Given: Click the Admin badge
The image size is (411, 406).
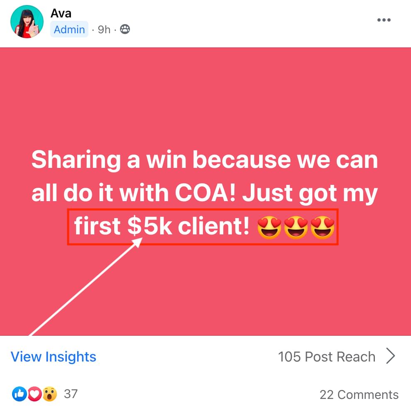Looking at the screenshot, I should click(69, 30).
